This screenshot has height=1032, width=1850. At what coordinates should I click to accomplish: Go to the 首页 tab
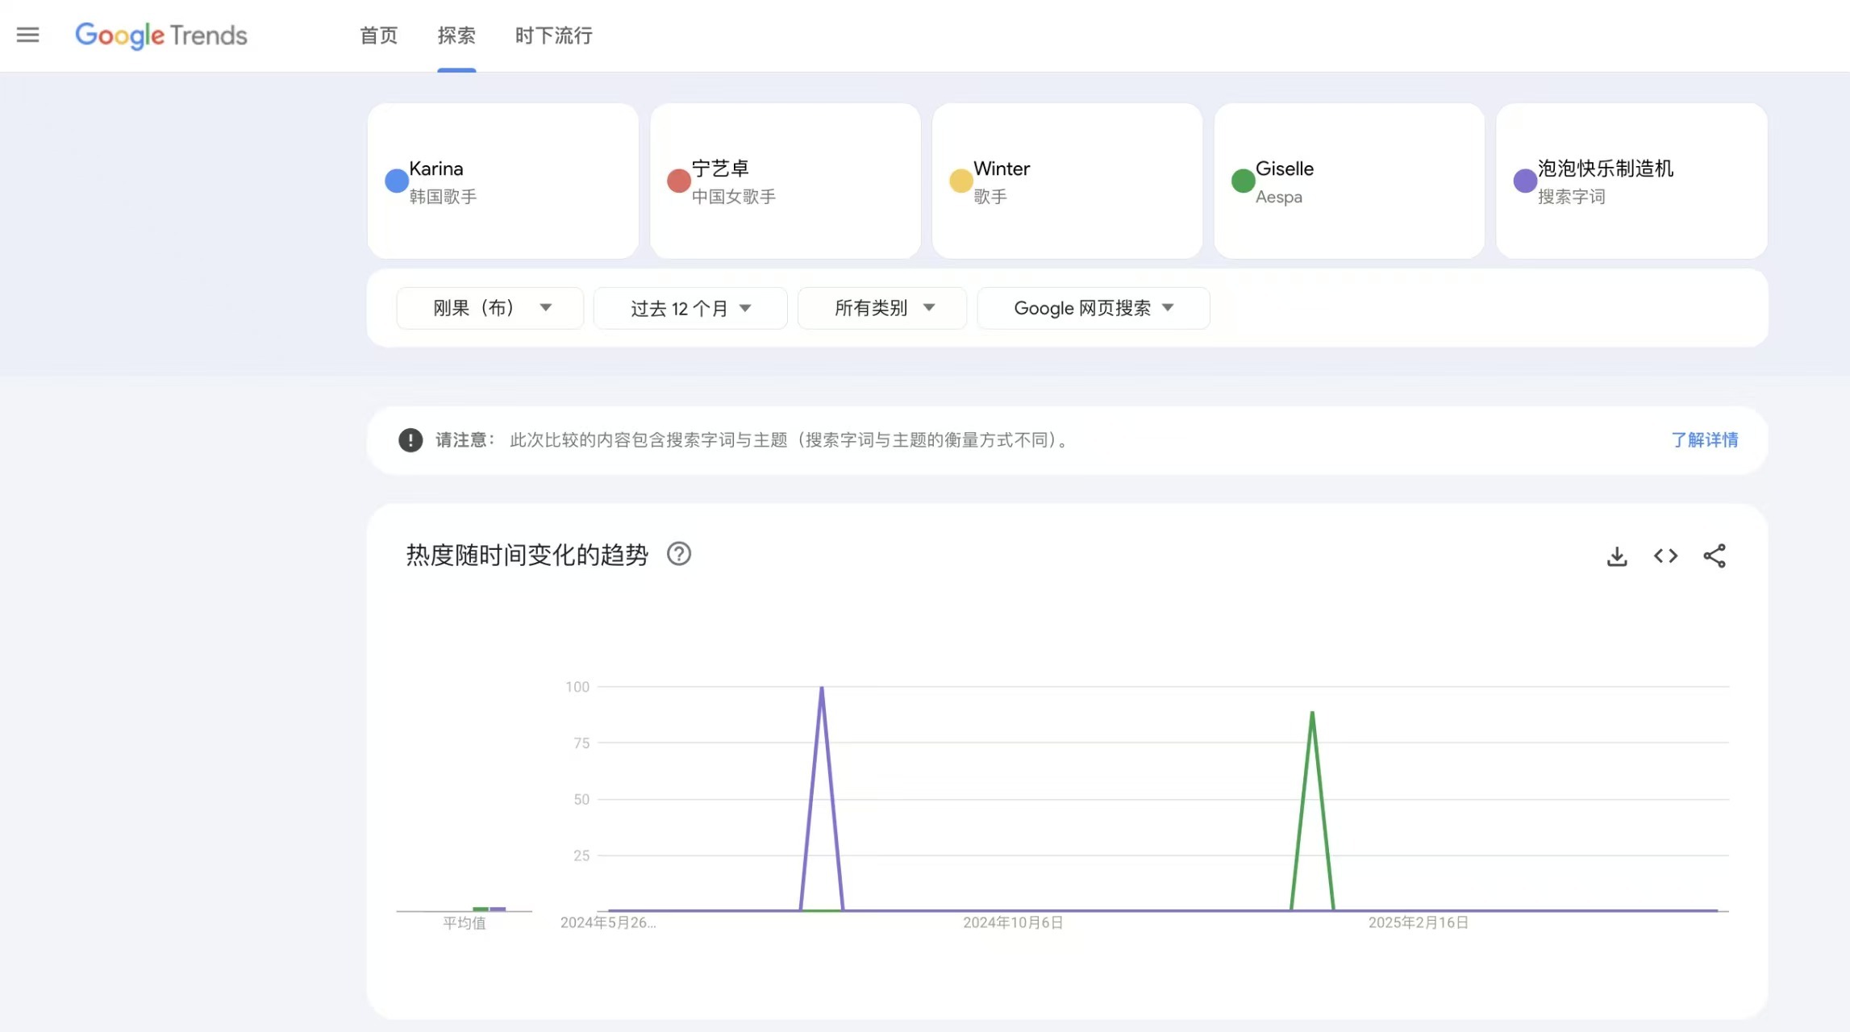tap(379, 35)
